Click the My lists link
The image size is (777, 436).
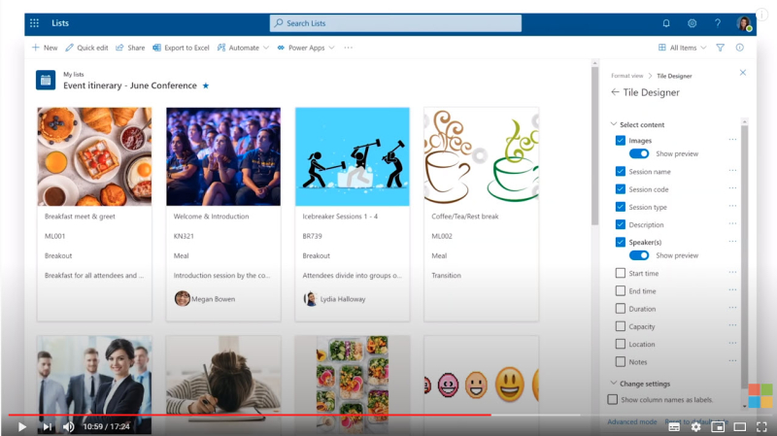[74, 75]
